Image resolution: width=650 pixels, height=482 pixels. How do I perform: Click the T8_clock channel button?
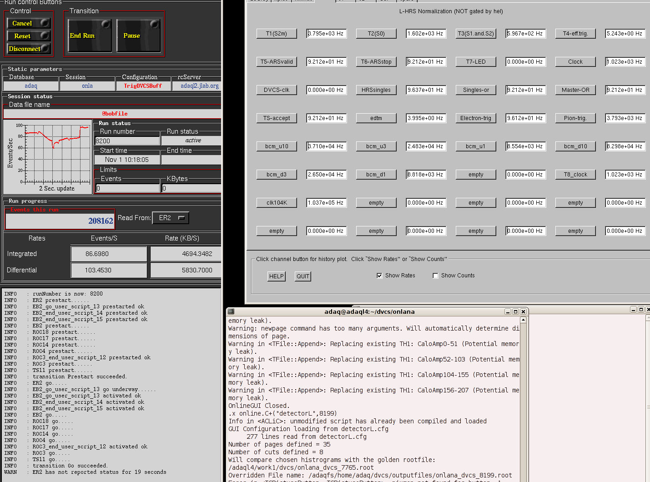pyautogui.click(x=575, y=175)
